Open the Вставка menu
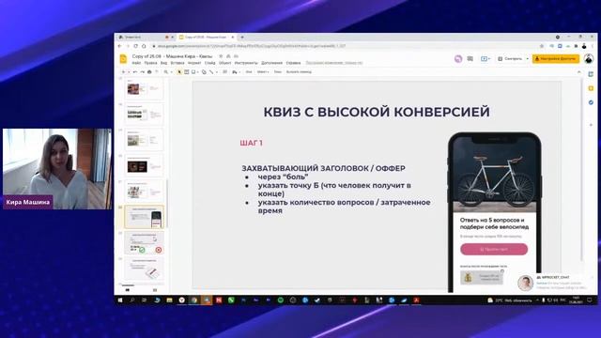The height and width of the screenshot is (338, 601). click(x=177, y=63)
